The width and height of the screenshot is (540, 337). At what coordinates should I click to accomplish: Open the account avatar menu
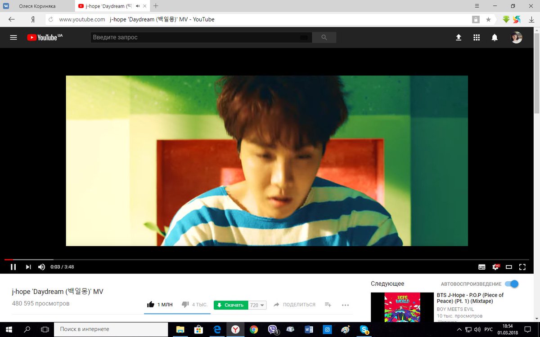click(517, 38)
